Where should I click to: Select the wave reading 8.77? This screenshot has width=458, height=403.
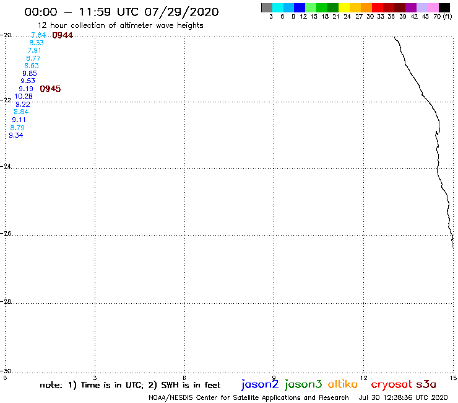[33, 58]
